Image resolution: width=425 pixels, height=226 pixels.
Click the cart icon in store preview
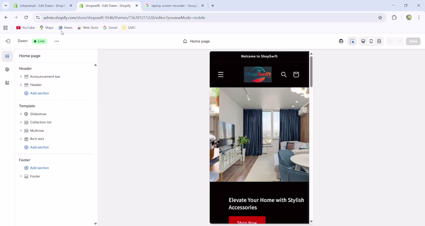pyautogui.click(x=296, y=74)
